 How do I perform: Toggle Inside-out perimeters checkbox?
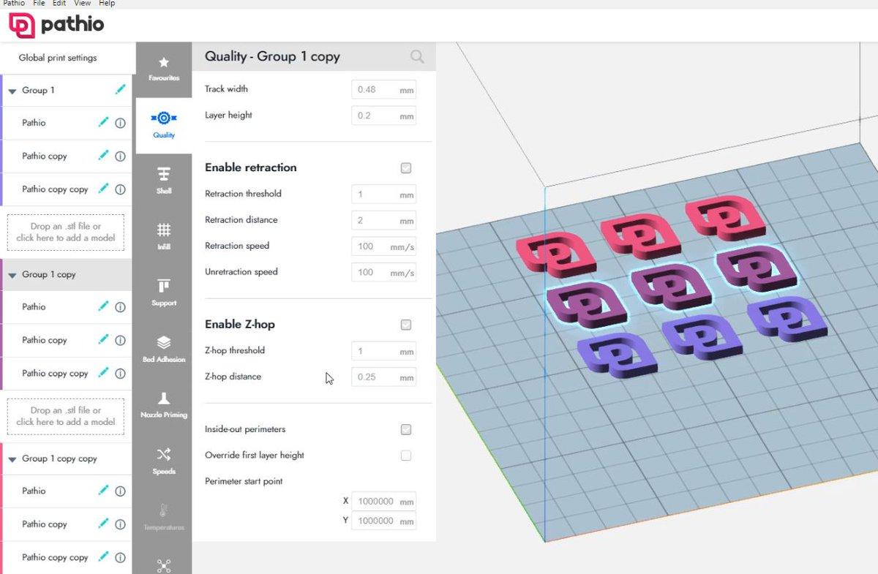coord(406,430)
